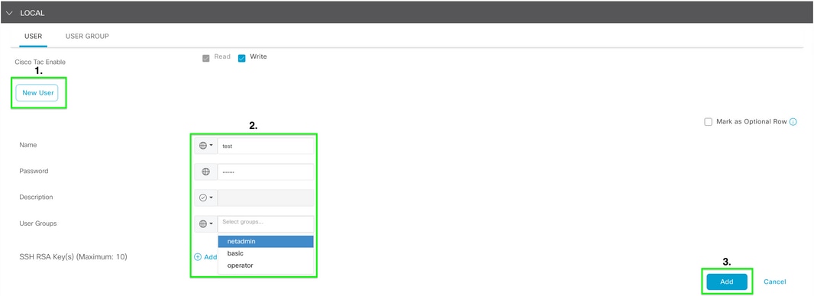Click plus Add for SSH RSA Key

(x=205, y=256)
